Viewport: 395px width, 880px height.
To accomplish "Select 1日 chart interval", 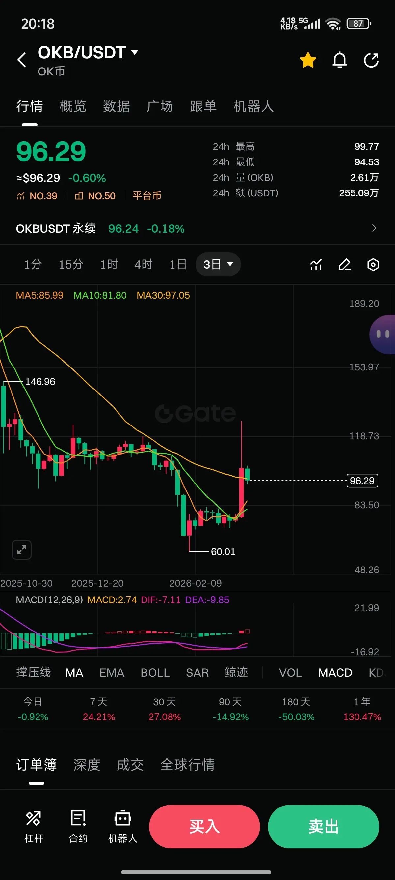I will coord(178,264).
